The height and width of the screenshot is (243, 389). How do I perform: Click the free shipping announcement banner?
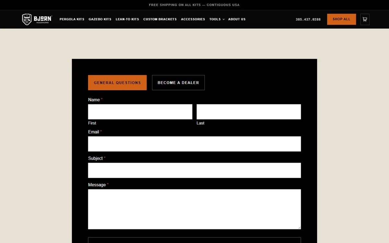tap(194, 5)
